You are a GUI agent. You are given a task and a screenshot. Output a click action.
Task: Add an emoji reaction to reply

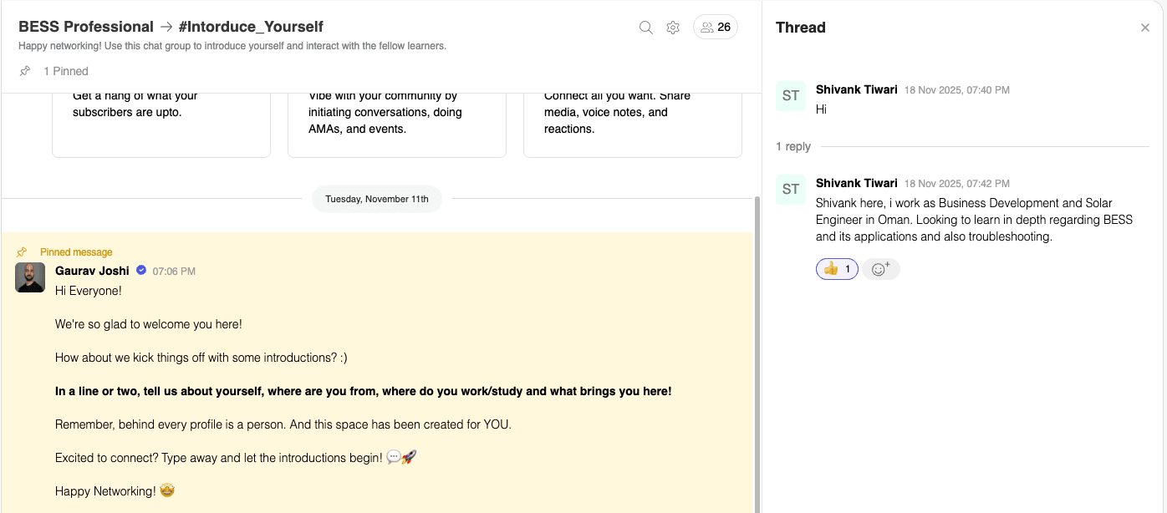pyautogui.click(x=881, y=269)
